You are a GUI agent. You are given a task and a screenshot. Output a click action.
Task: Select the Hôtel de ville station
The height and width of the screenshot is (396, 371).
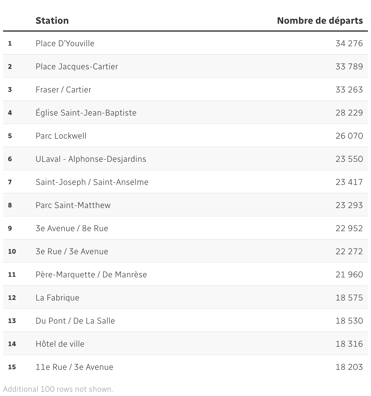[x=60, y=344]
